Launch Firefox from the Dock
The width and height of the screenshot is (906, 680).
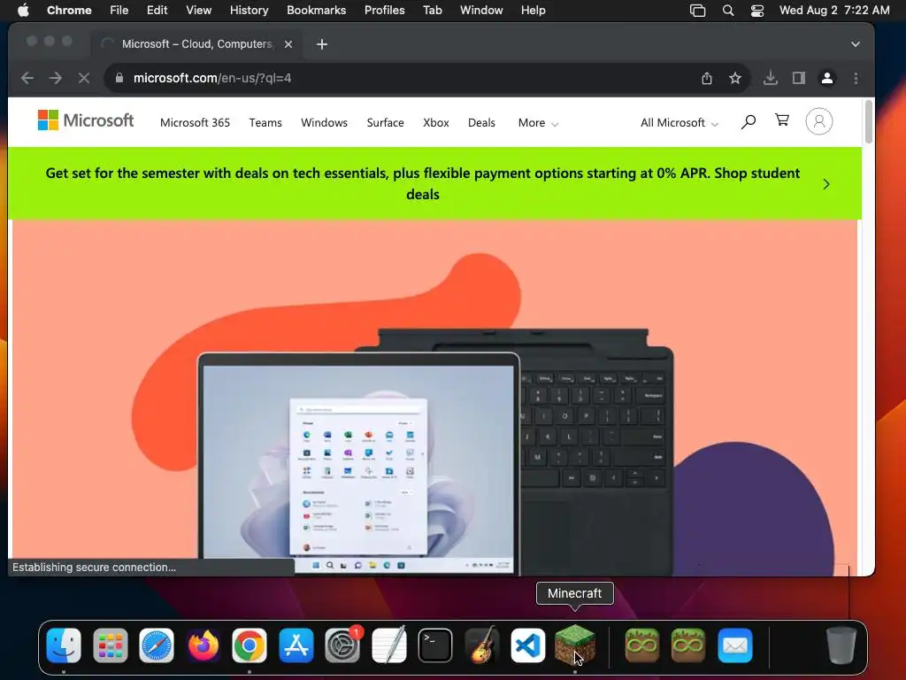click(203, 645)
